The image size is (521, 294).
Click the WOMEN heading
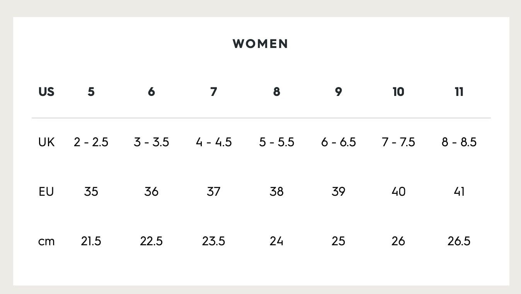pos(260,44)
